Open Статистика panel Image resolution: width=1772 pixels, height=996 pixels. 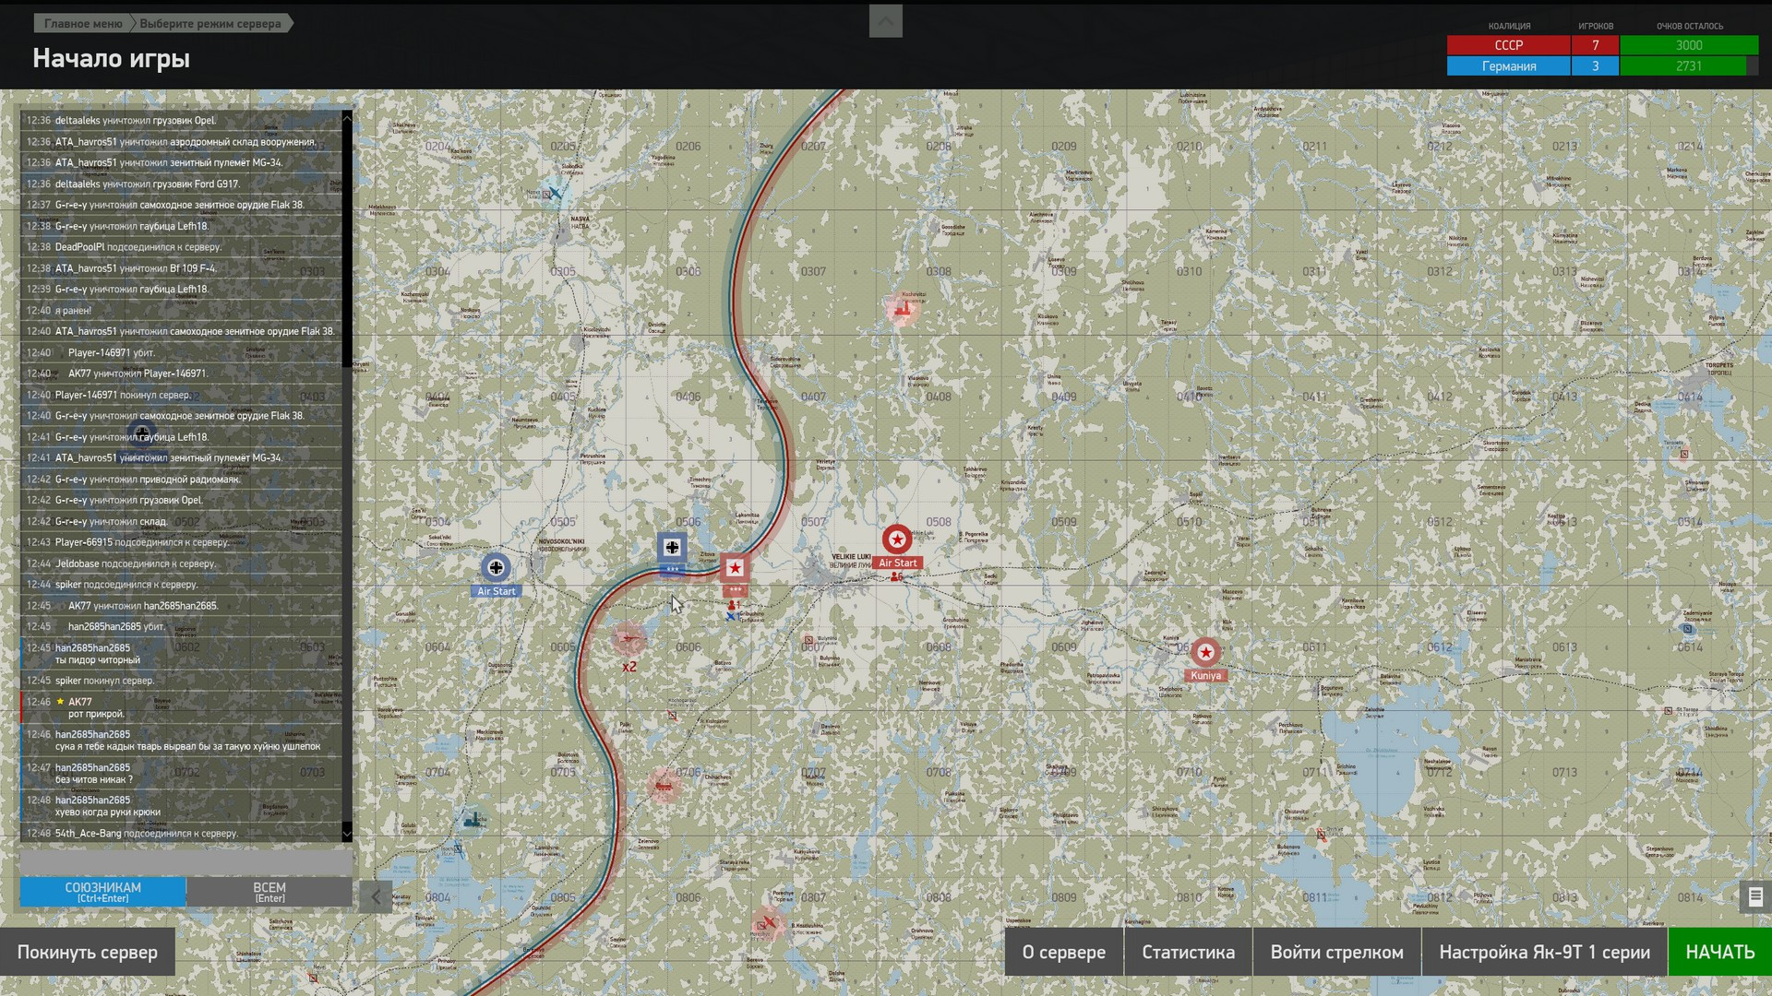coord(1188,953)
